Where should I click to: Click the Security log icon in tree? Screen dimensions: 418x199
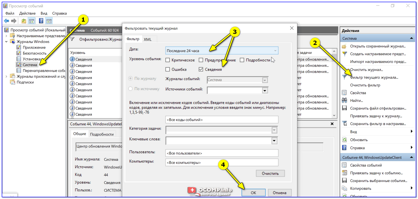click(19, 53)
